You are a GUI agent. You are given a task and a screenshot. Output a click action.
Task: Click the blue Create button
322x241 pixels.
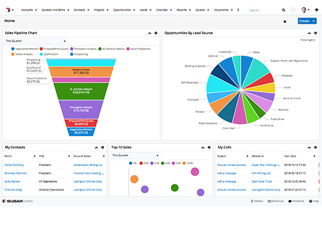pos(304,21)
